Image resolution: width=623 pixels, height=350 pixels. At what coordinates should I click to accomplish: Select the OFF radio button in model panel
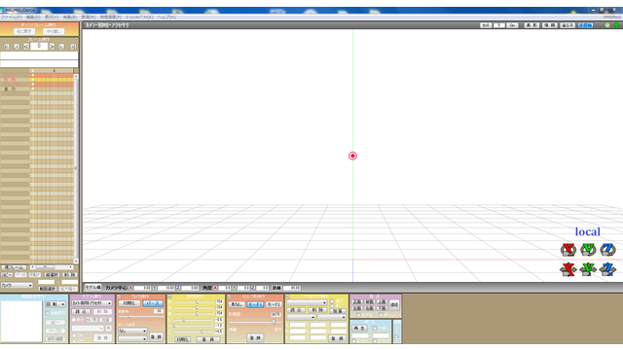[74, 340]
